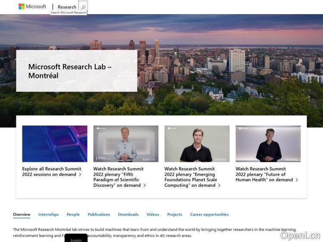Open the Future of Human Health thumbnail
This screenshot has width=323, height=242.
click(x=268, y=143)
